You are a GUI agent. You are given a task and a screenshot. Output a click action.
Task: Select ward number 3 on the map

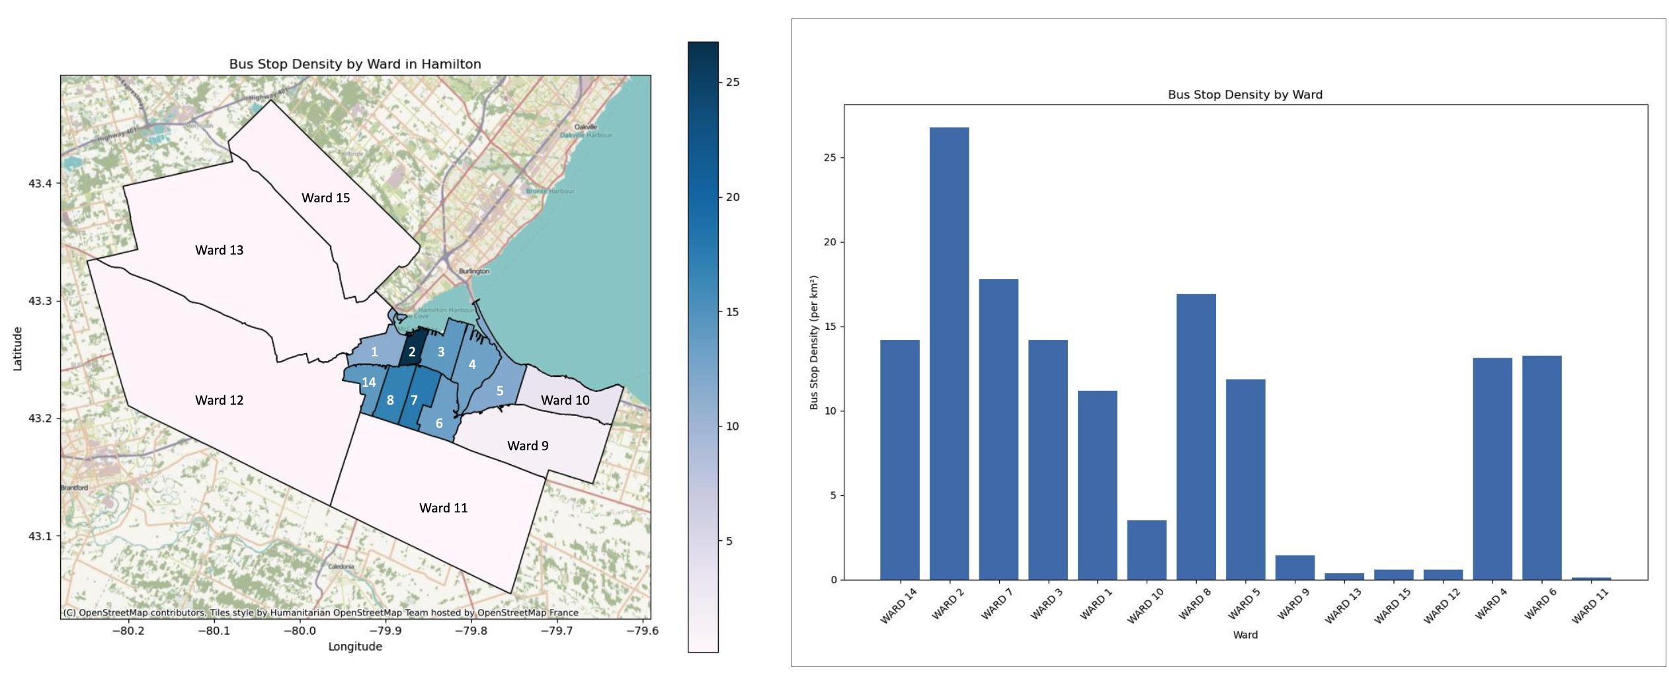[441, 352]
